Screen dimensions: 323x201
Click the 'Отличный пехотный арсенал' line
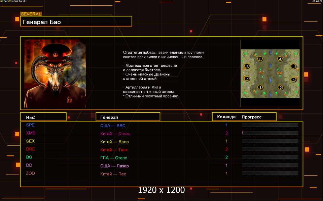151,96
